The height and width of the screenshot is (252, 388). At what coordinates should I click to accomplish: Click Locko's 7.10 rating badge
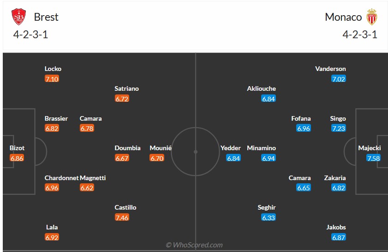pos(52,79)
